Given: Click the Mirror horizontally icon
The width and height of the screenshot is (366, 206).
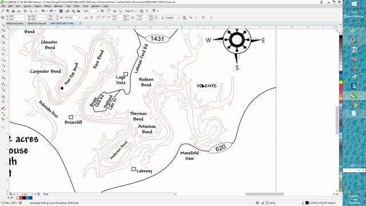Looking at the screenshot, I should pos(86,18).
